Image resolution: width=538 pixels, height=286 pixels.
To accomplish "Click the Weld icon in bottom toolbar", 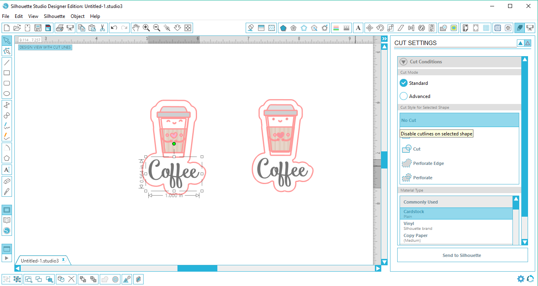I will [x=104, y=279].
